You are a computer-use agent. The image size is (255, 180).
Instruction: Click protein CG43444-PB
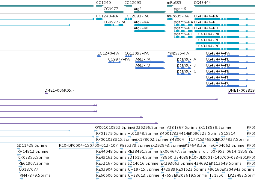tap(218, 71)
